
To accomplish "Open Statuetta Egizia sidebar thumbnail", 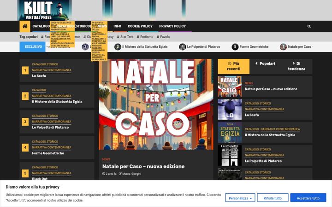I will pyautogui.click(x=230, y=132).
